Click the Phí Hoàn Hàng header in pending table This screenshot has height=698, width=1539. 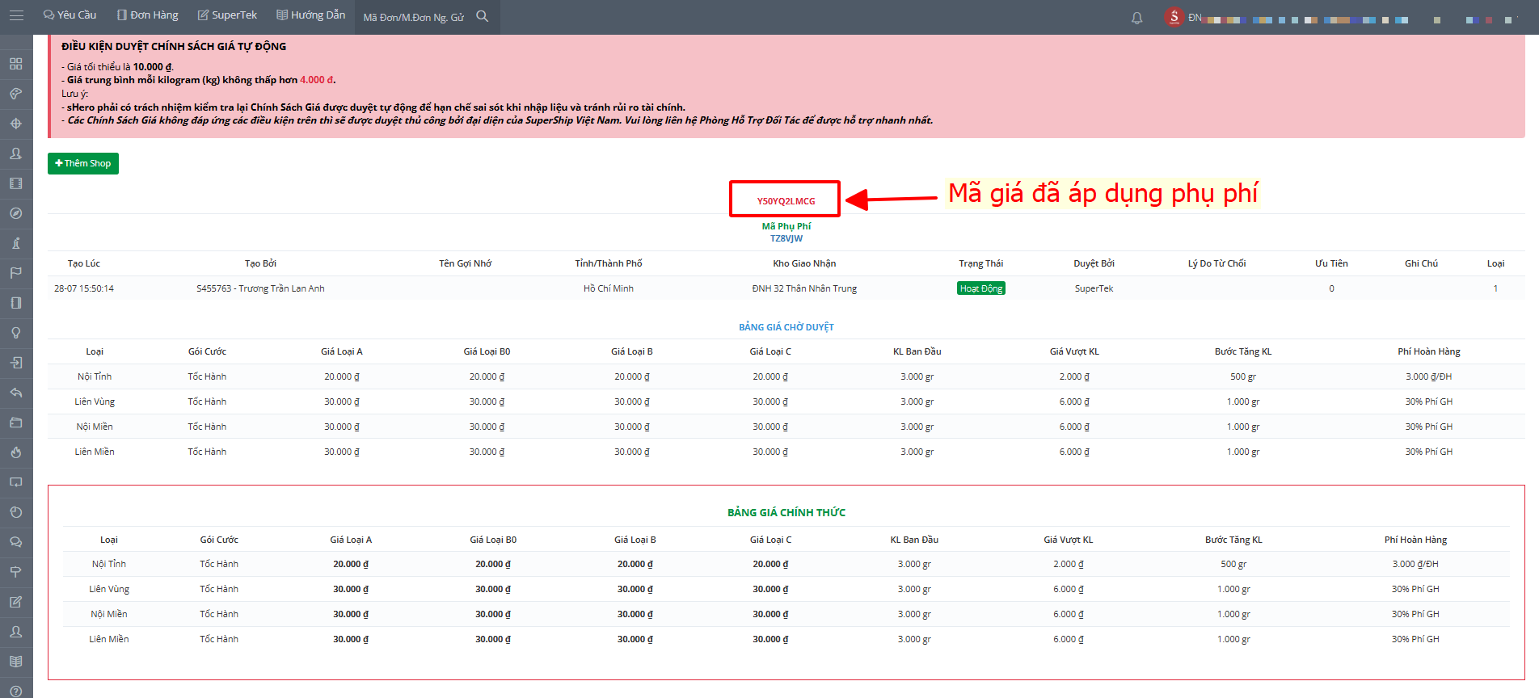[1428, 351]
